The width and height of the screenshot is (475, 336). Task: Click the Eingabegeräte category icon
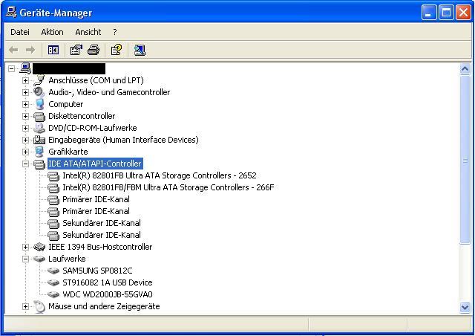point(39,140)
